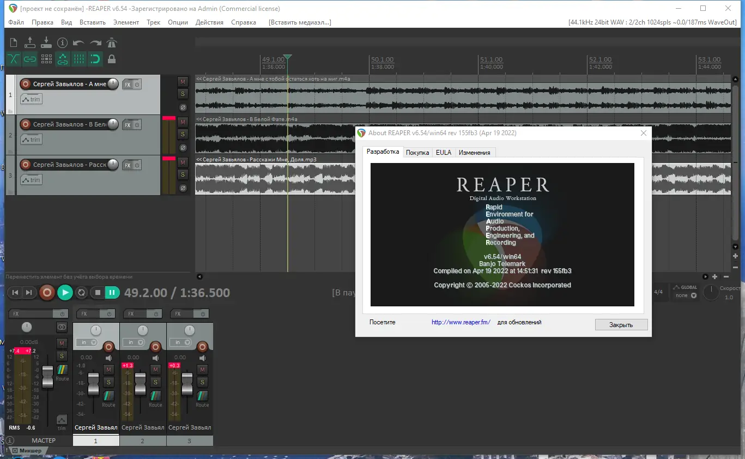Click the open project toolbar icon

31,43
